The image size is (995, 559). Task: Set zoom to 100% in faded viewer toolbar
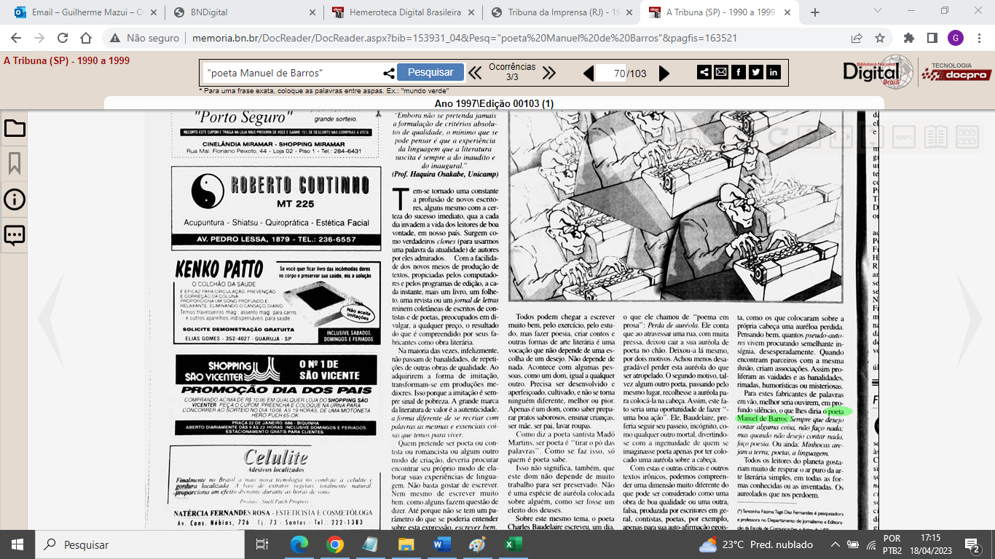point(904,137)
